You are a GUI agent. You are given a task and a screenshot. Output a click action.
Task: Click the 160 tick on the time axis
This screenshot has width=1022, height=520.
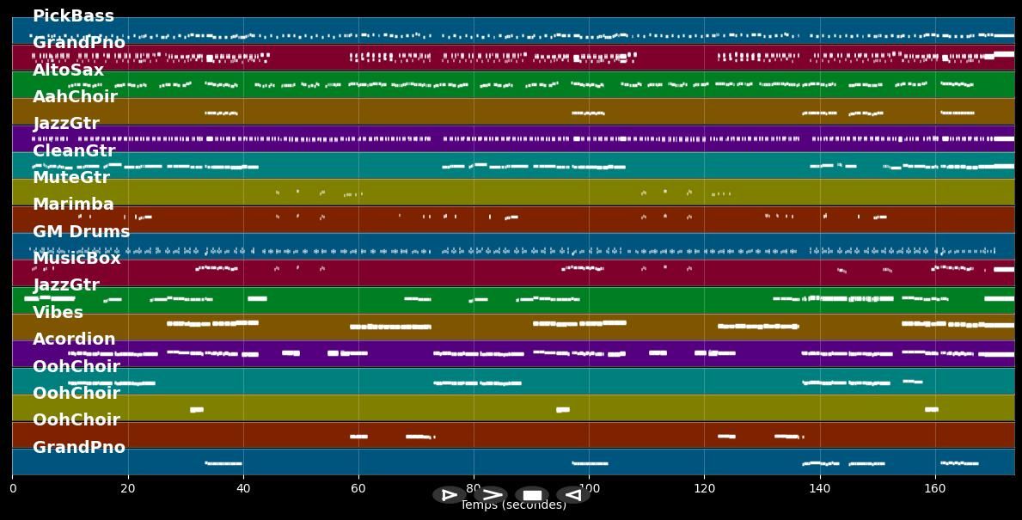click(x=934, y=488)
